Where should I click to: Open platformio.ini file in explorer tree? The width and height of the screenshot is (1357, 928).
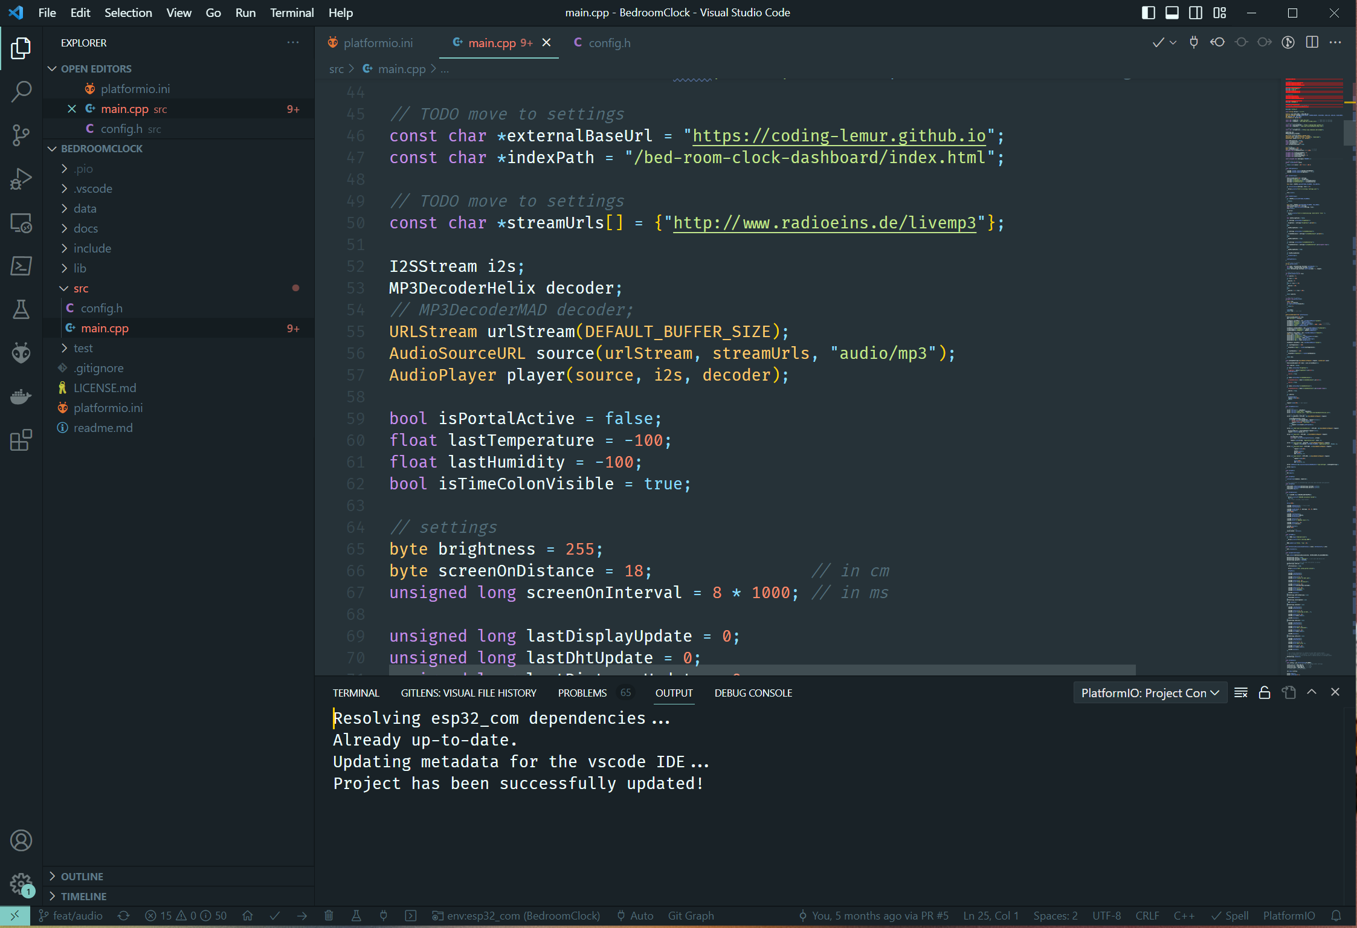coord(108,408)
